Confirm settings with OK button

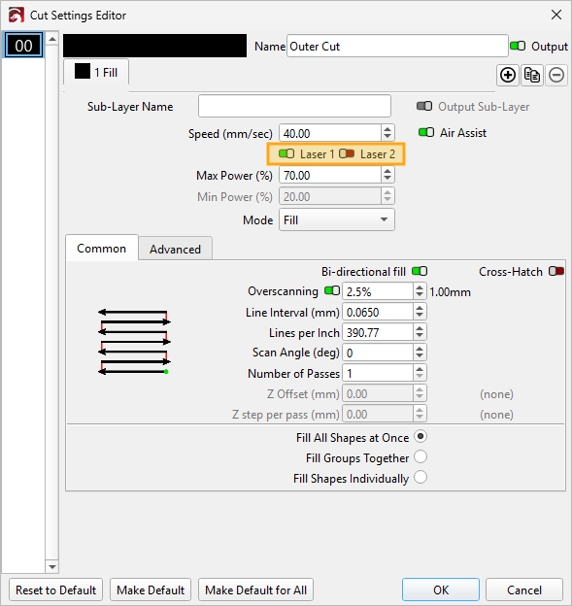pyautogui.click(x=441, y=590)
